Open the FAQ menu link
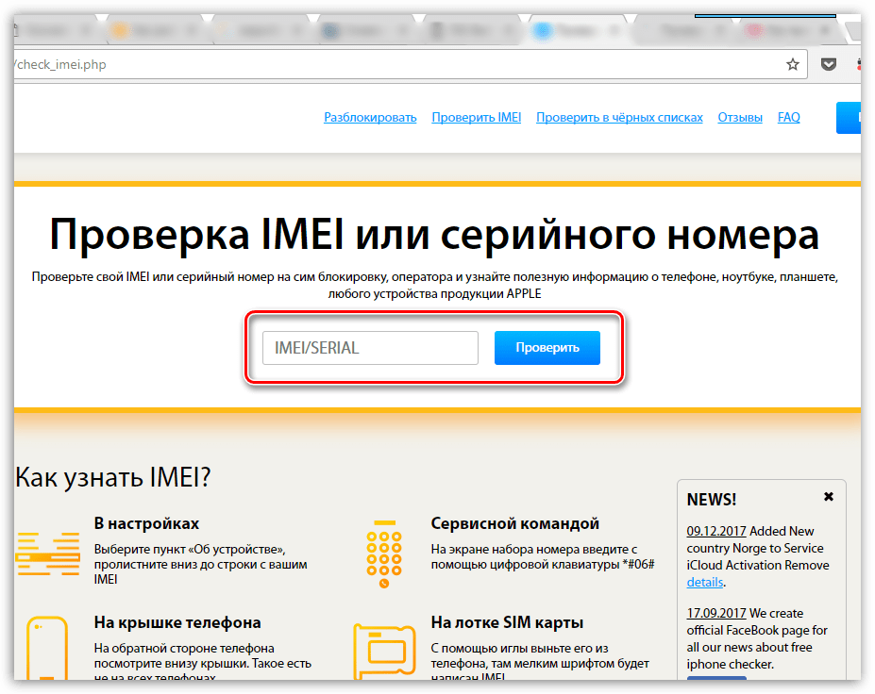This screenshot has height=694, width=875. pyautogui.click(x=788, y=118)
